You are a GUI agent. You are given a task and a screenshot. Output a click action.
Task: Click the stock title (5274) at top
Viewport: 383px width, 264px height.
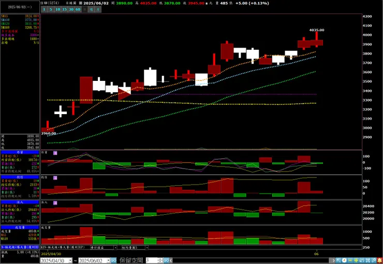point(50,3)
